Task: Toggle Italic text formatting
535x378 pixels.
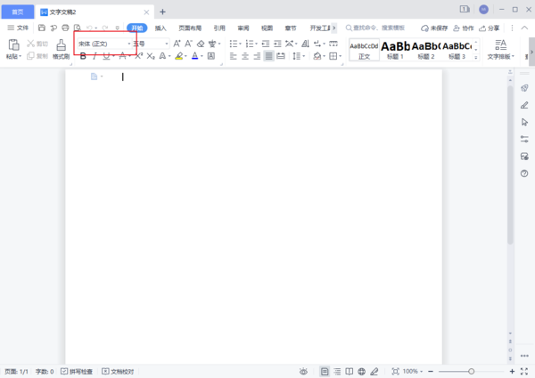Action: 95,56
